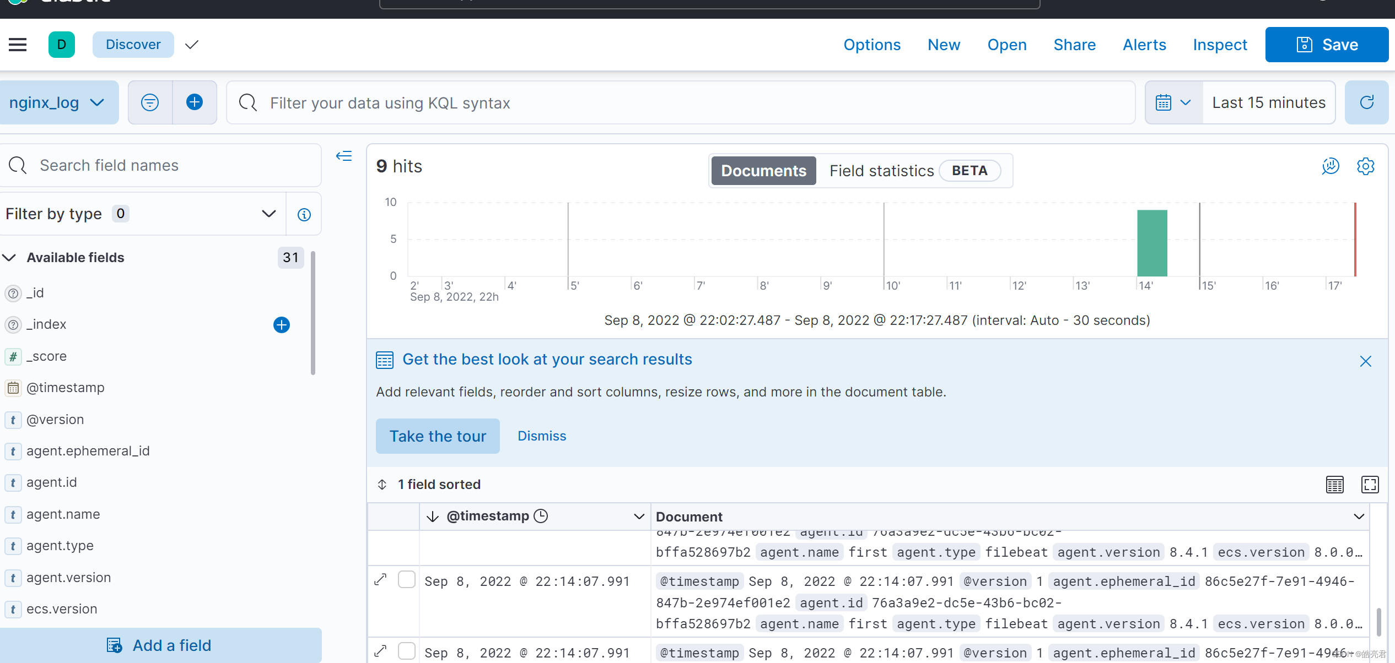Click the Discover breadcrumb button
Image resolution: width=1395 pixels, height=663 pixels.
pyautogui.click(x=133, y=45)
